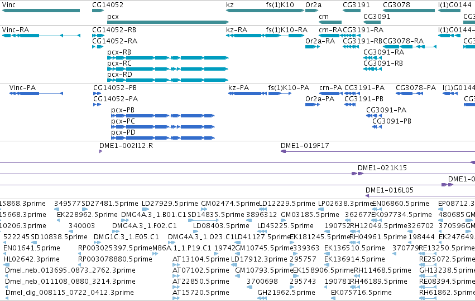
Task: Select the AT22850.5prime EST label
Action: pyautogui.click(x=201, y=282)
